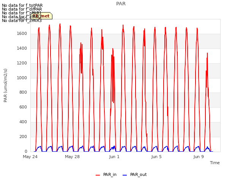Screen dimensions: 243x182
Task: Click the May 28 x-axis tick label
Action: (x=72, y=157)
